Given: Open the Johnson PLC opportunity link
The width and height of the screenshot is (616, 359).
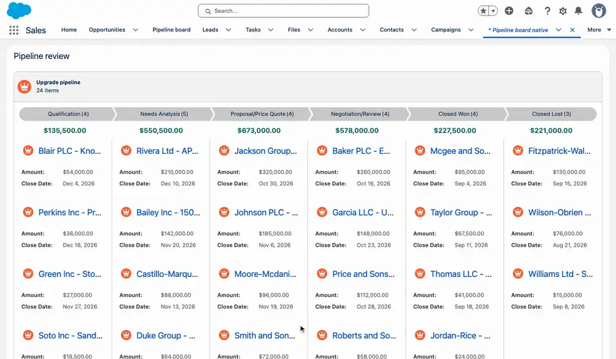Looking at the screenshot, I should point(266,213).
